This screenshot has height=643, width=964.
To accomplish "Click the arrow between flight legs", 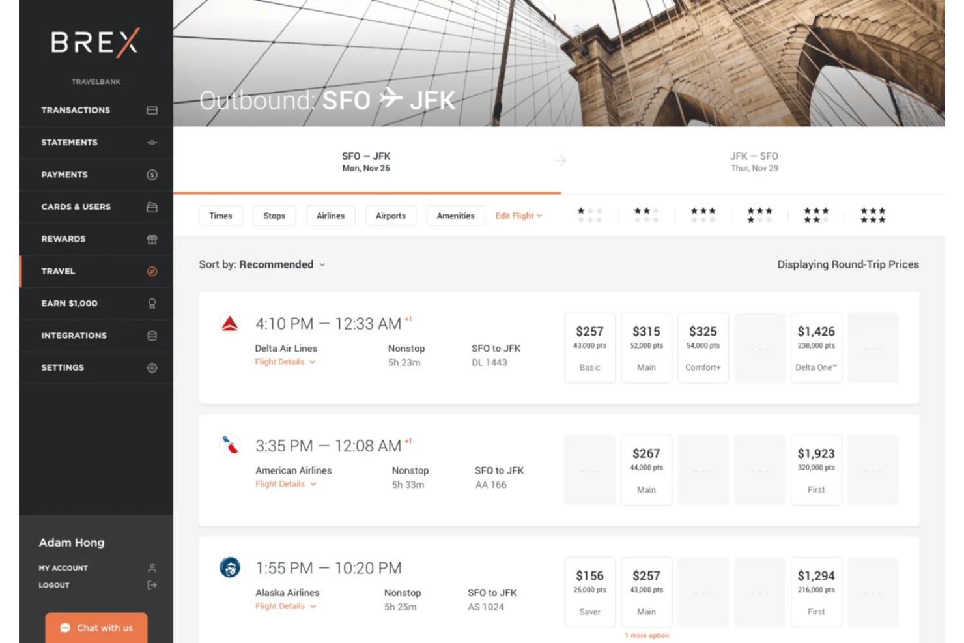I will point(560,160).
